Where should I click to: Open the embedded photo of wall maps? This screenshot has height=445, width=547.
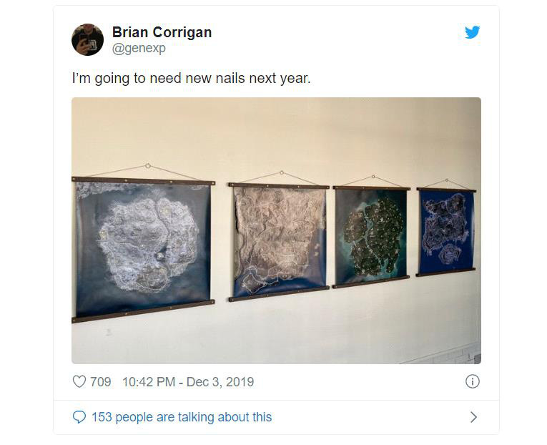point(276,230)
